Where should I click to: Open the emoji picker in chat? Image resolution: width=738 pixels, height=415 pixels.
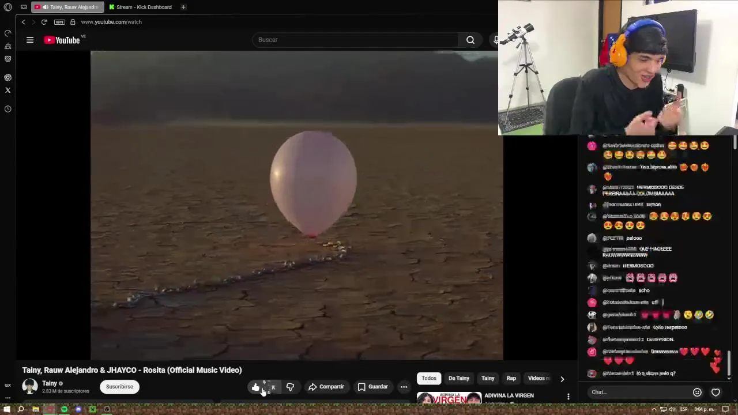[x=697, y=393]
